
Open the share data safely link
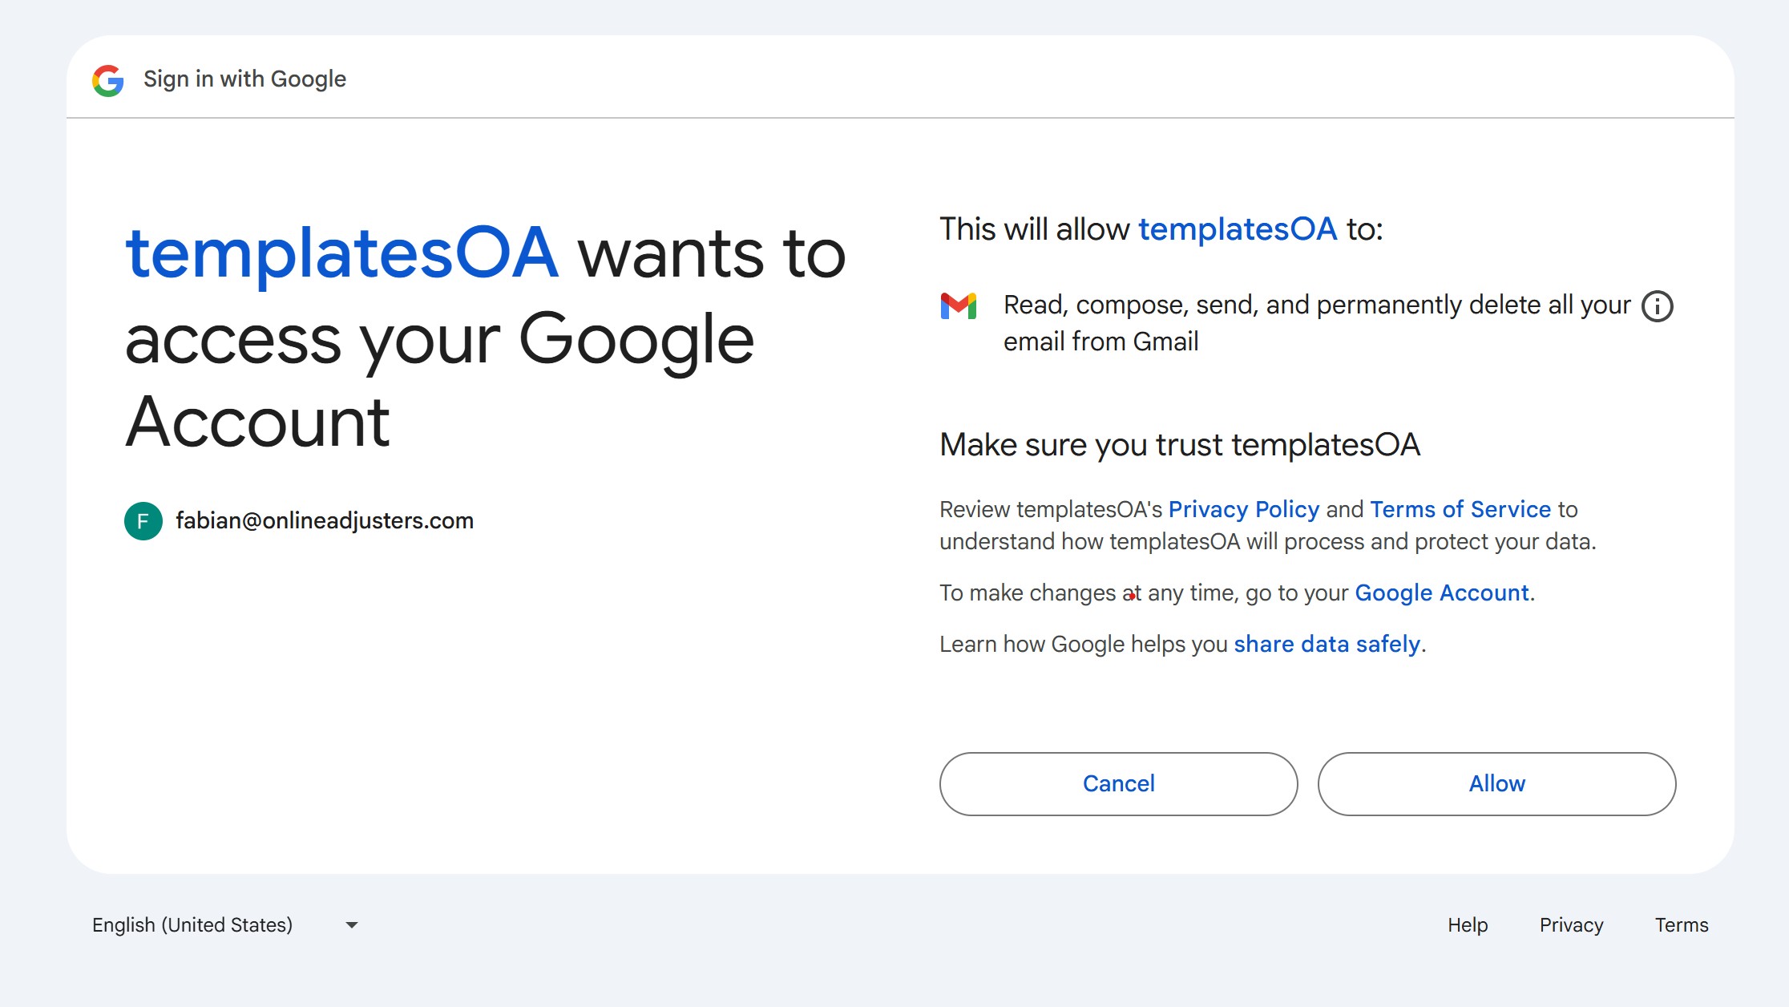coord(1327,644)
